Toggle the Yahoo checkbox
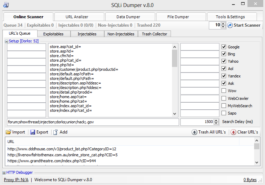This screenshot has width=265, height=185. point(224,61)
